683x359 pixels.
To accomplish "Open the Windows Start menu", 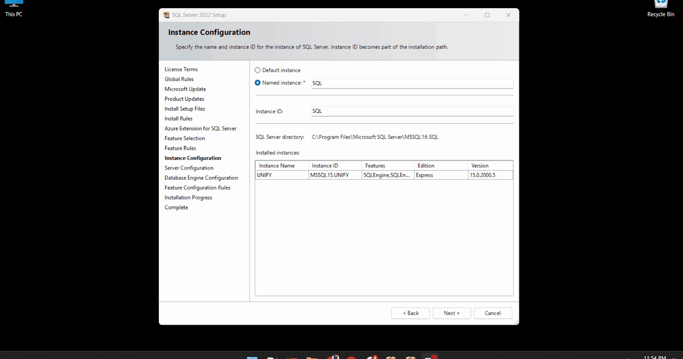I will click(x=252, y=357).
